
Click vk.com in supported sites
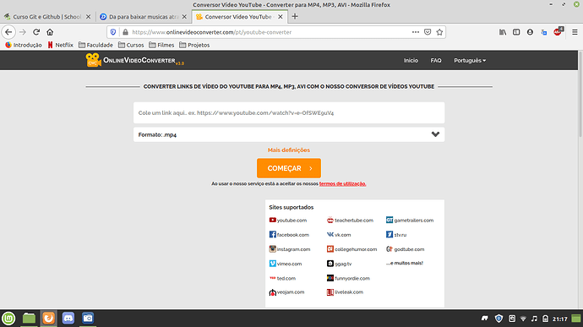(339, 235)
